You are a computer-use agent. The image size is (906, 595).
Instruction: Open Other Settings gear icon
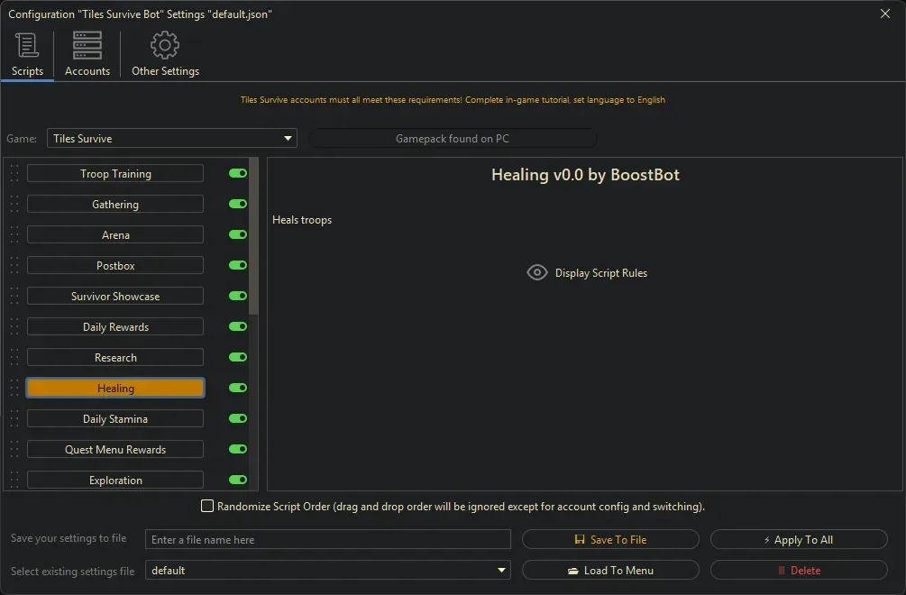165,45
